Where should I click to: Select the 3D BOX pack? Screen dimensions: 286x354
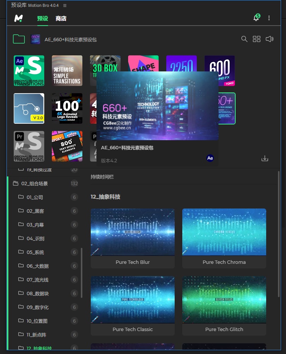105,63
